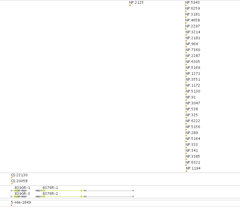This screenshot has width=240, height=207.
Task: Click the orange triangle marker under GS:20058
Action: [x=12, y=184]
